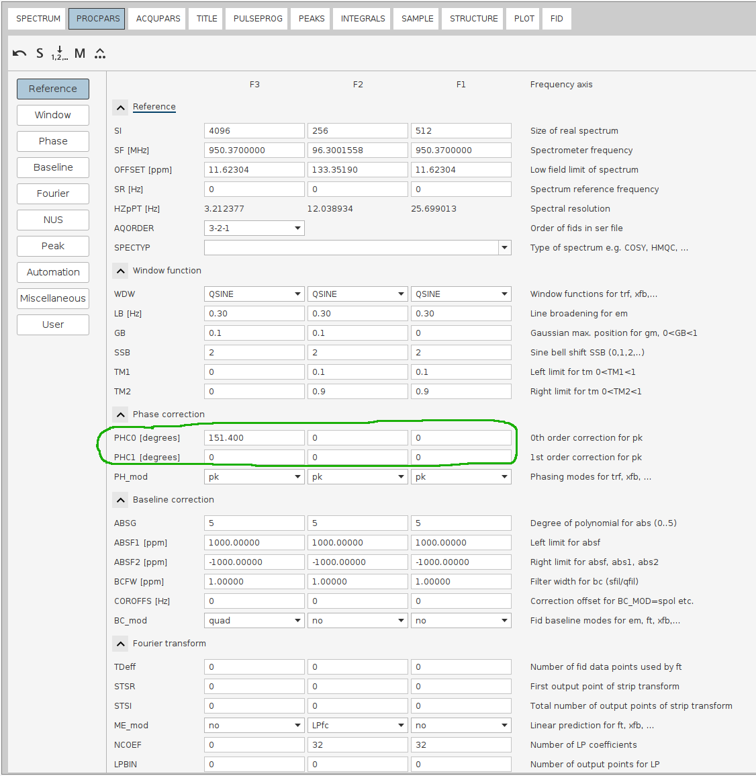Collapse the Phase correction section
Image resolution: width=756 pixels, height=776 pixels.
click(120, 415)
